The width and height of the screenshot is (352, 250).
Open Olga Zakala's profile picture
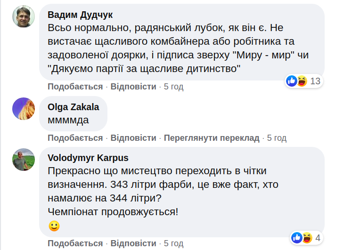click(x=23, y=109)
